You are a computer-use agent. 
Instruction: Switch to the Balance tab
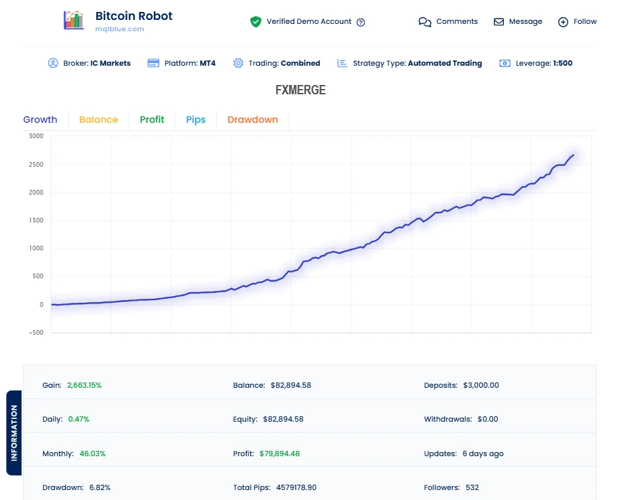pyautogui.click(x=98, y=120)
